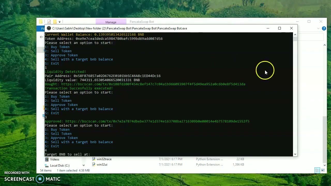Click the New folder icon in Explorer title bar
331x186 pixels.
[x=55, y=22]
